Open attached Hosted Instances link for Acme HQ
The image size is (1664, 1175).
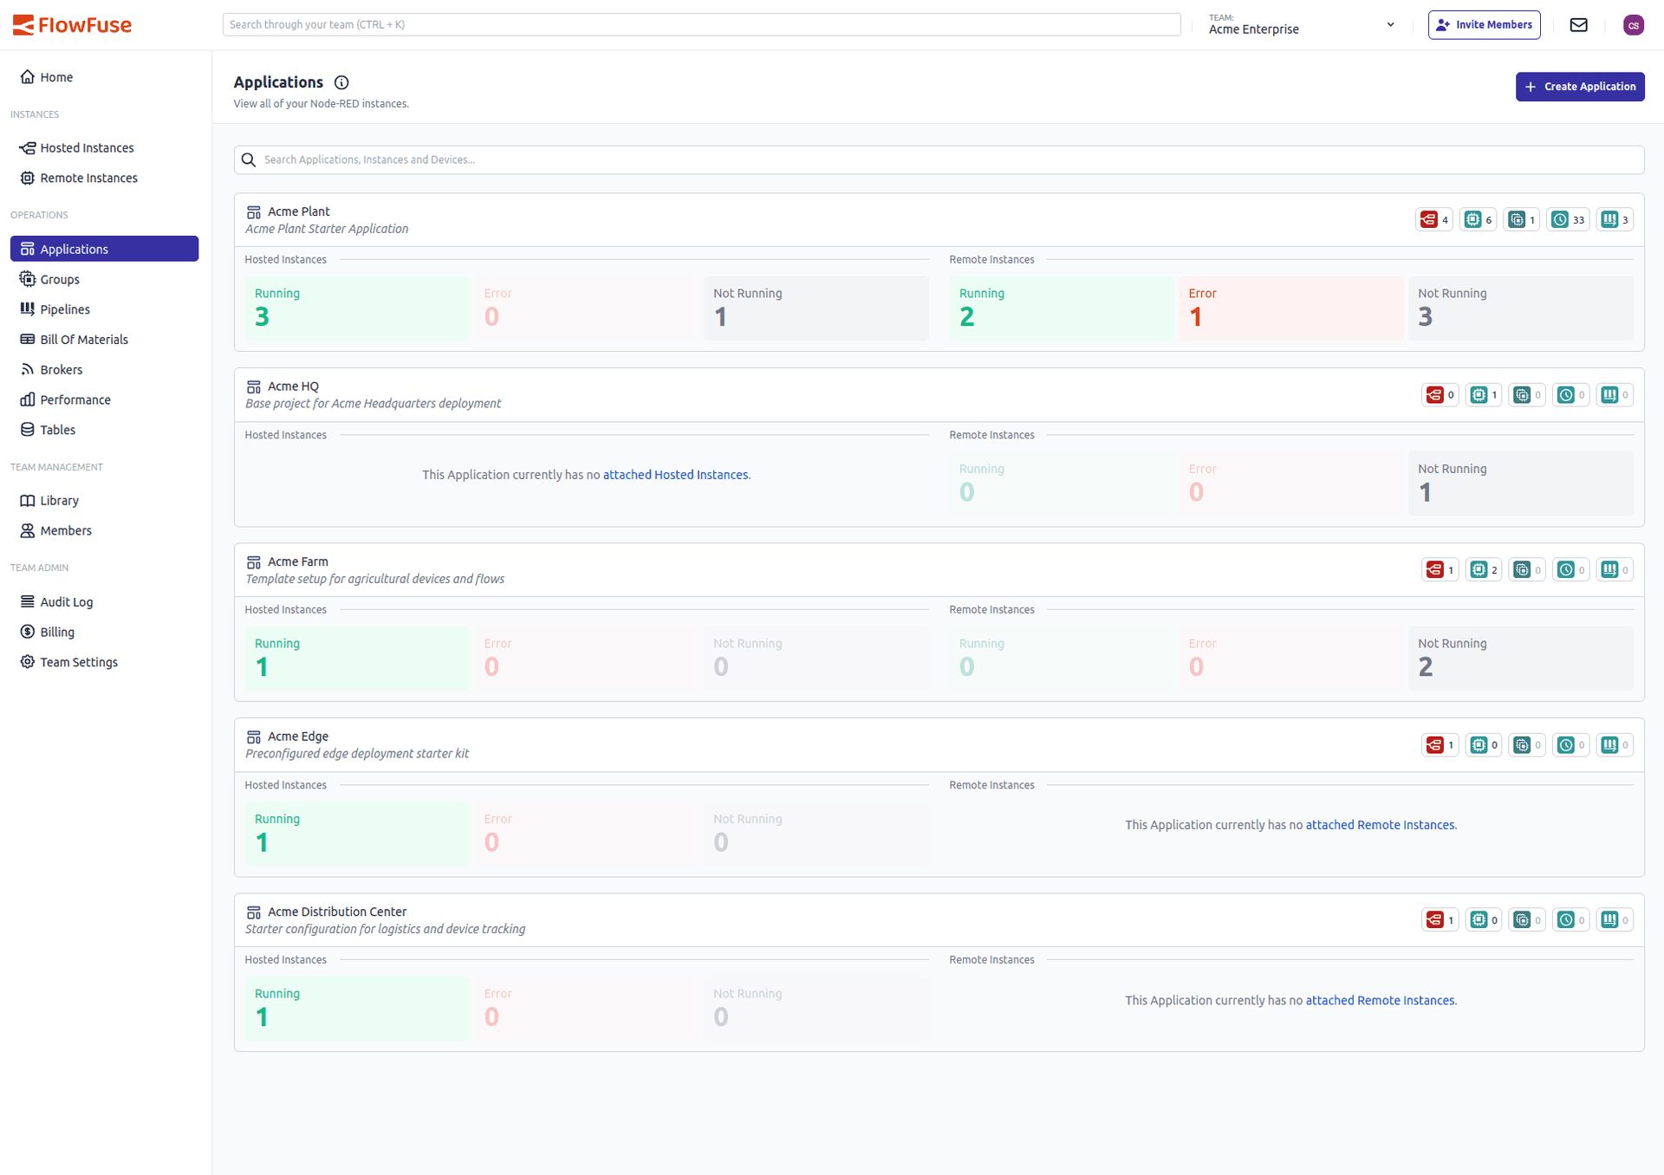[675, 474]
